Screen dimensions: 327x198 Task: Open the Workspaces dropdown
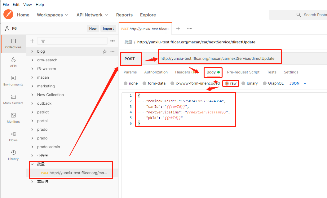pos(53,15)
